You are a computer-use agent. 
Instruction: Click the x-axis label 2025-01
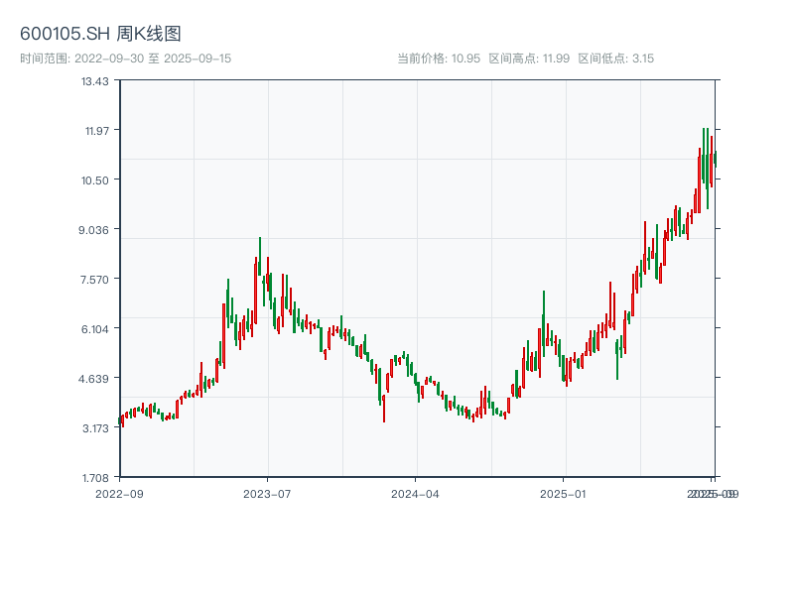tap(563, 494)
